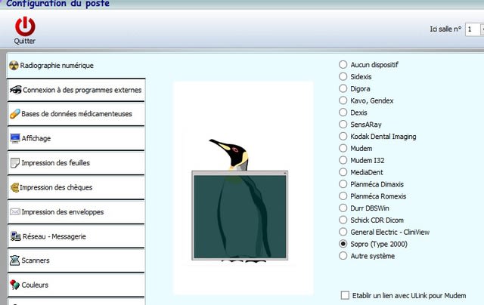Viewport: 484px width, 305px height.
Task: Select Kodak Dental Imaging option
Action: tap(344, 137)
